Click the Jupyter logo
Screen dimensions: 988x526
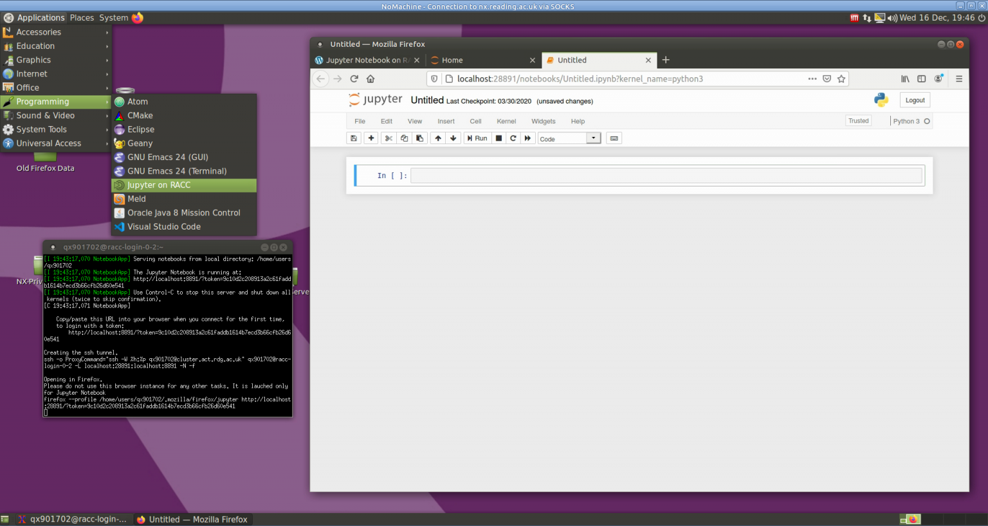point(375,100)
